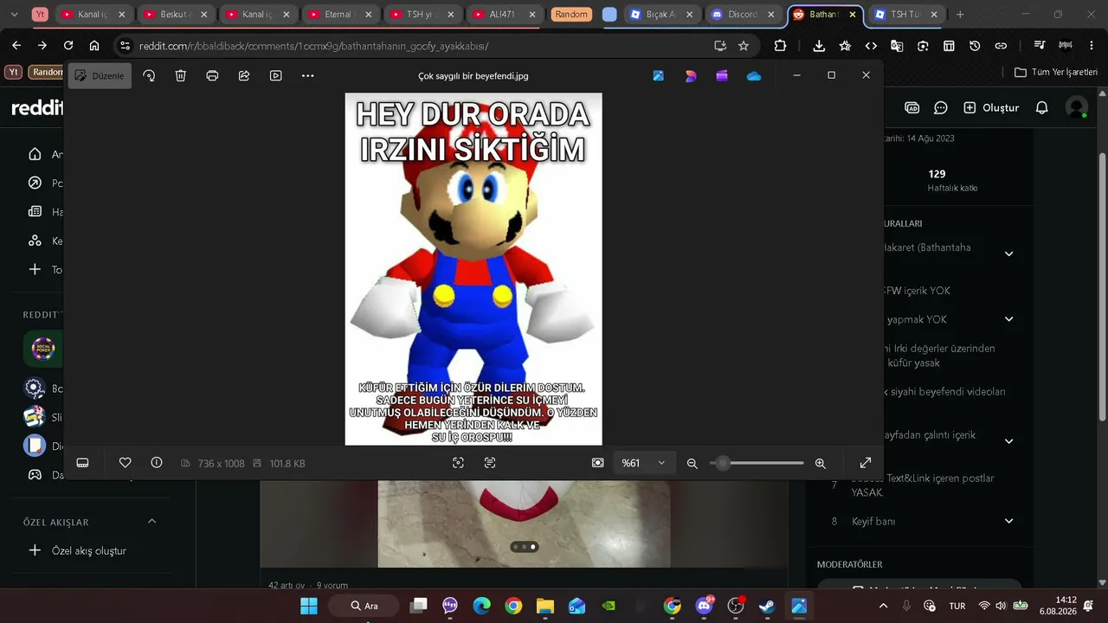This screenshot has height=623, width=1108.
Task: Open the Random bookmark in bookmarks bar
Action: pyautogui.click(x=47, y=73)
